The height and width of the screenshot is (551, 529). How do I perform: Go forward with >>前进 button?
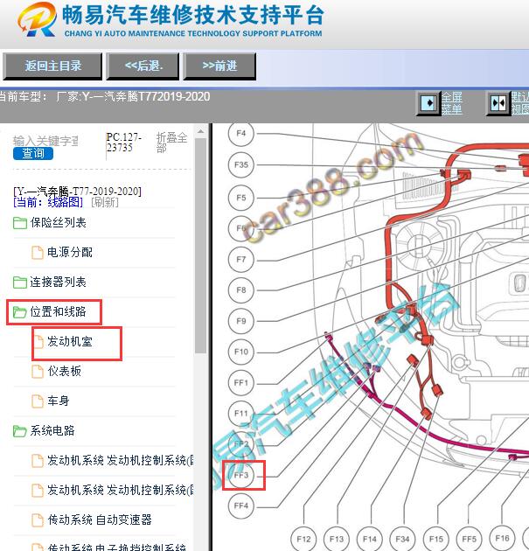(x=219, y=66)
